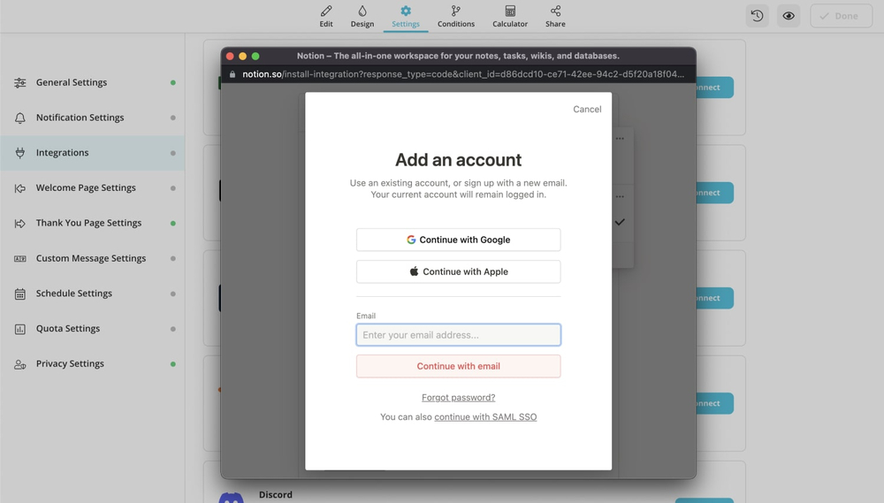Viewport: 884px width, 503px height.
Task: Click the Discord logo icon
Action: (x=232, y=498)
